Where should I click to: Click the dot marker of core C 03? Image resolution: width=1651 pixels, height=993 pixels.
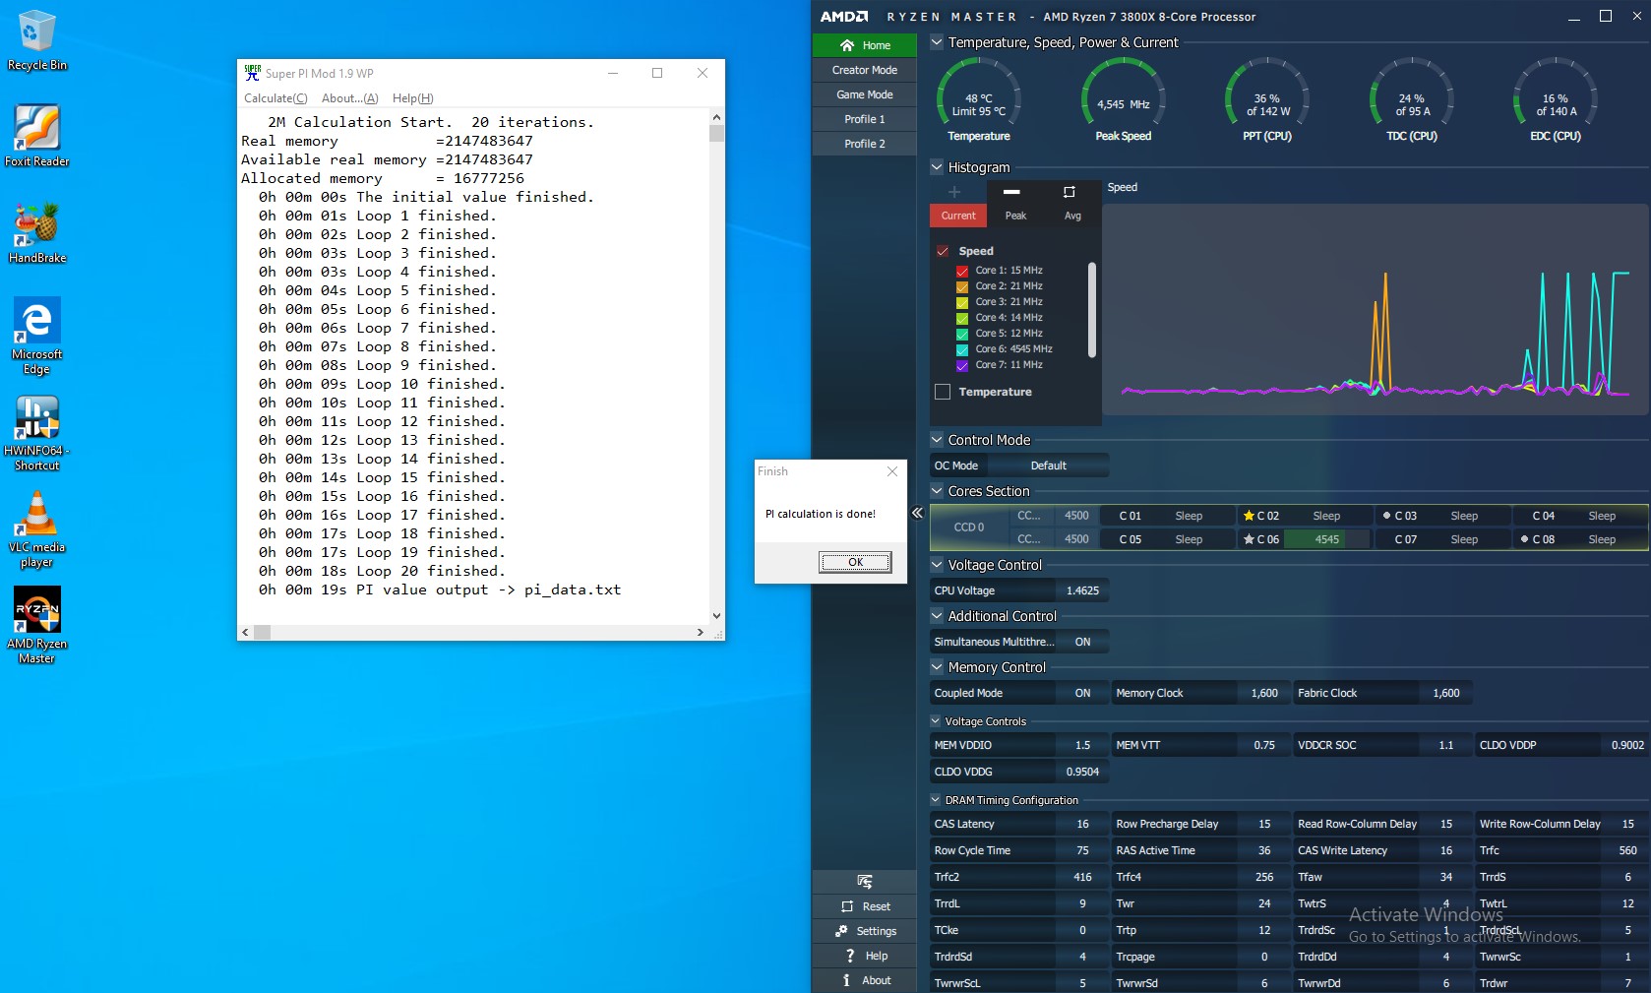point(1386,516)
